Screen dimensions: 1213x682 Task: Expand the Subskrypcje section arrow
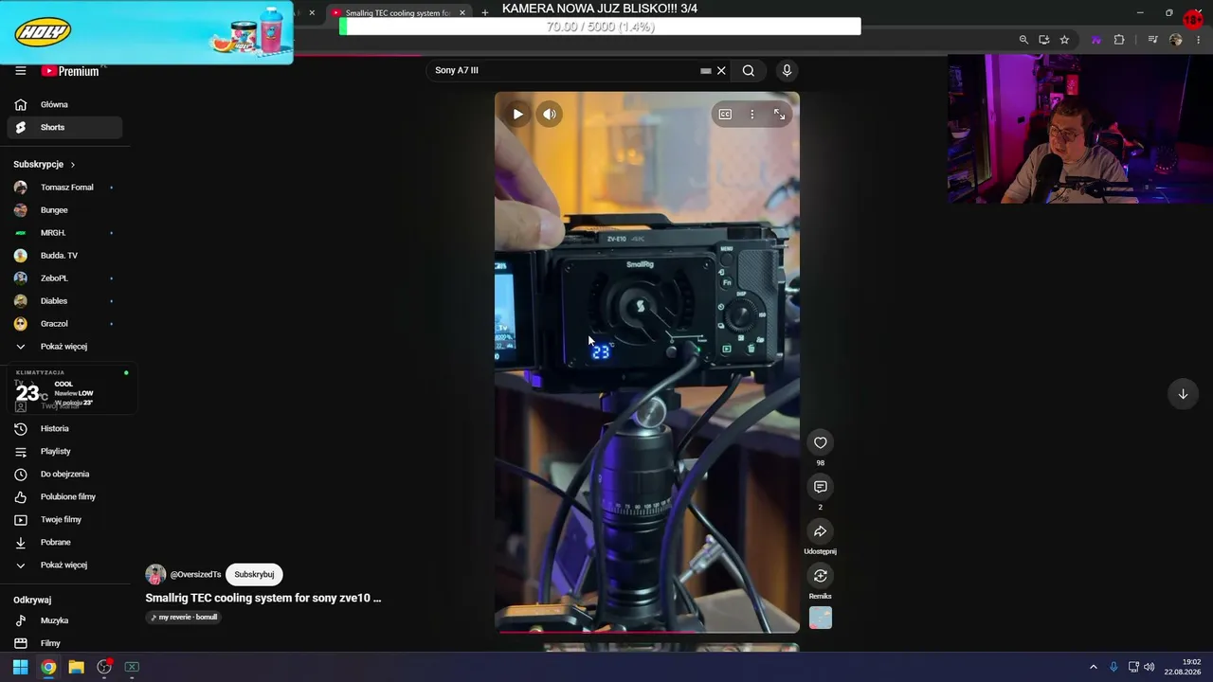click(72, 165)
